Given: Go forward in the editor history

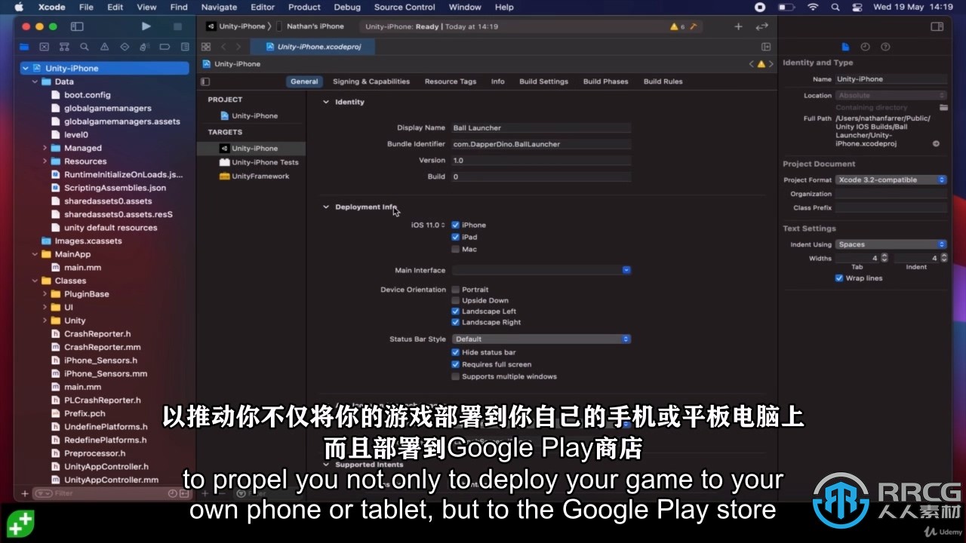Looking at the screenshot, I should pos(238,47).
